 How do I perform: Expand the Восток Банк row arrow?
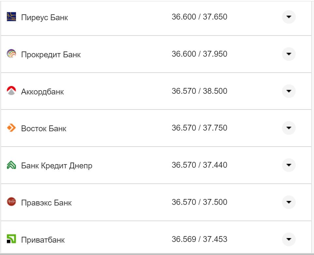(x=289, y=128)
